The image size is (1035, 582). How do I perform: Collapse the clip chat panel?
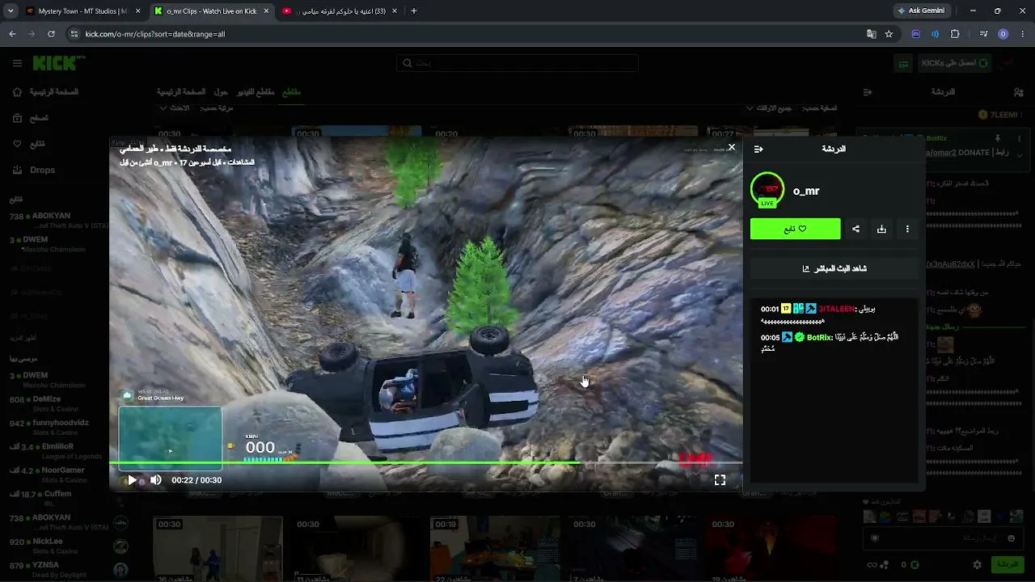click(758, 150)
